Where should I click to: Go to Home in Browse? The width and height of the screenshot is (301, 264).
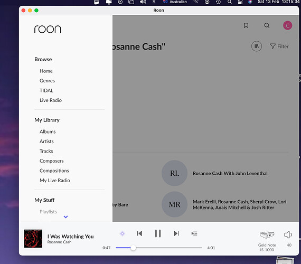(x=46, y=71)
